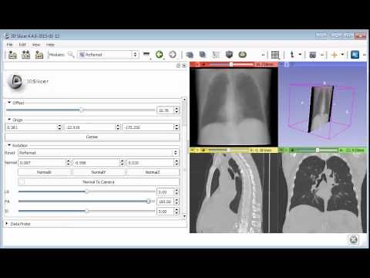Open the Modules selector dropdown showing Reformat
This screenshot has height=278, width=370.
tap(108, 55)
